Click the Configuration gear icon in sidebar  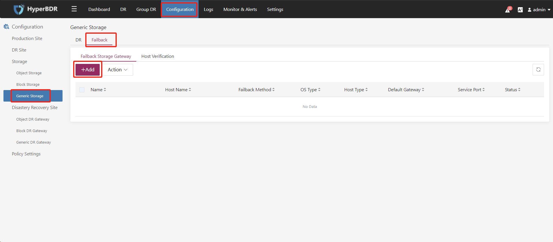pyautogui.click(x=6, y=27)
